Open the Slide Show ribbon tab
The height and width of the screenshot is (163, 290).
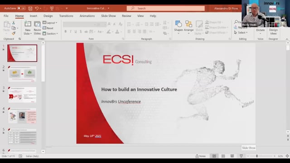[108, 16]
